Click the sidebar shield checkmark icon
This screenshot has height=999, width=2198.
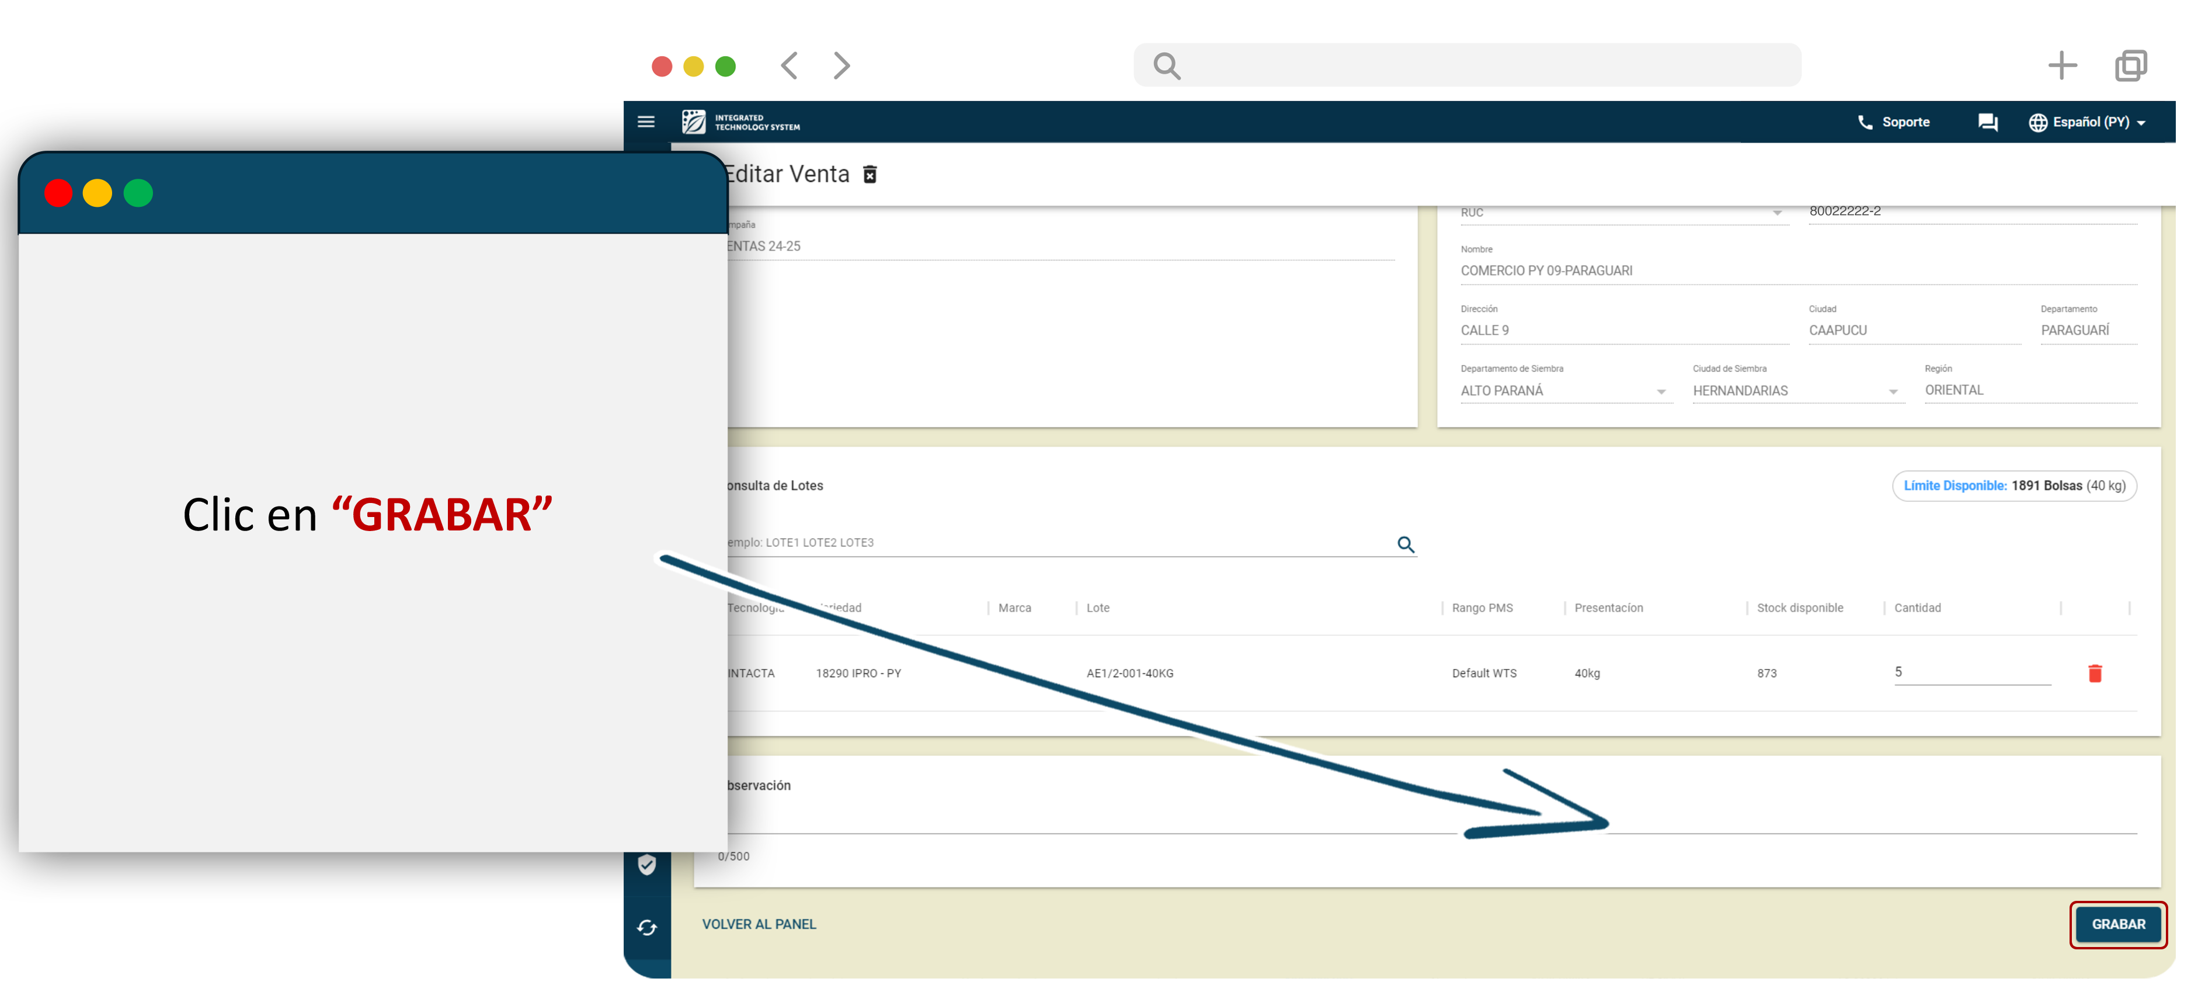647,865
